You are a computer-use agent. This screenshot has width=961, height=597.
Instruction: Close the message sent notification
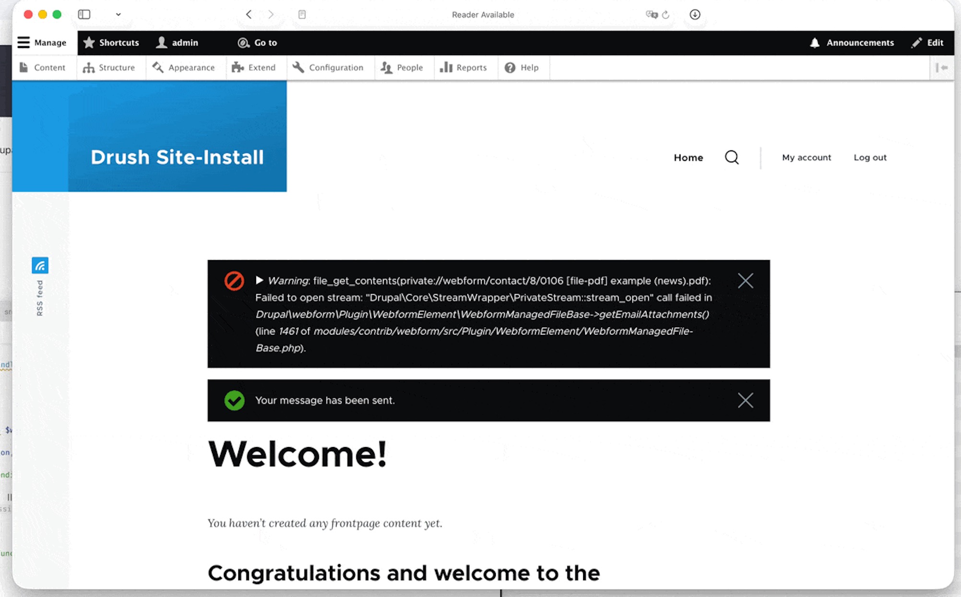(x=745, y=400)
